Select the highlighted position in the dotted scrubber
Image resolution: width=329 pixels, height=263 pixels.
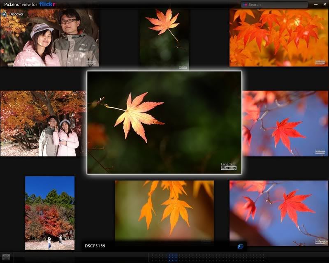[x=173, y=258]
